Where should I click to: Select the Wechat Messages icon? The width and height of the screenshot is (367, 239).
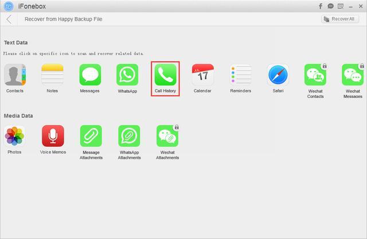coord(353,75)
